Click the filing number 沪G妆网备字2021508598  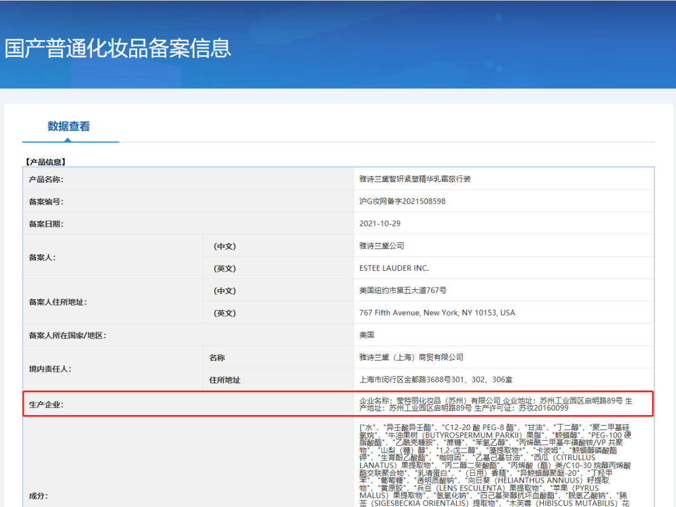(x=402, y=202)
